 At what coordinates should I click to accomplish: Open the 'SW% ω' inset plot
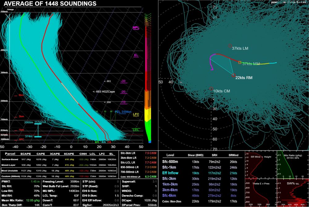tap(293, 193)
